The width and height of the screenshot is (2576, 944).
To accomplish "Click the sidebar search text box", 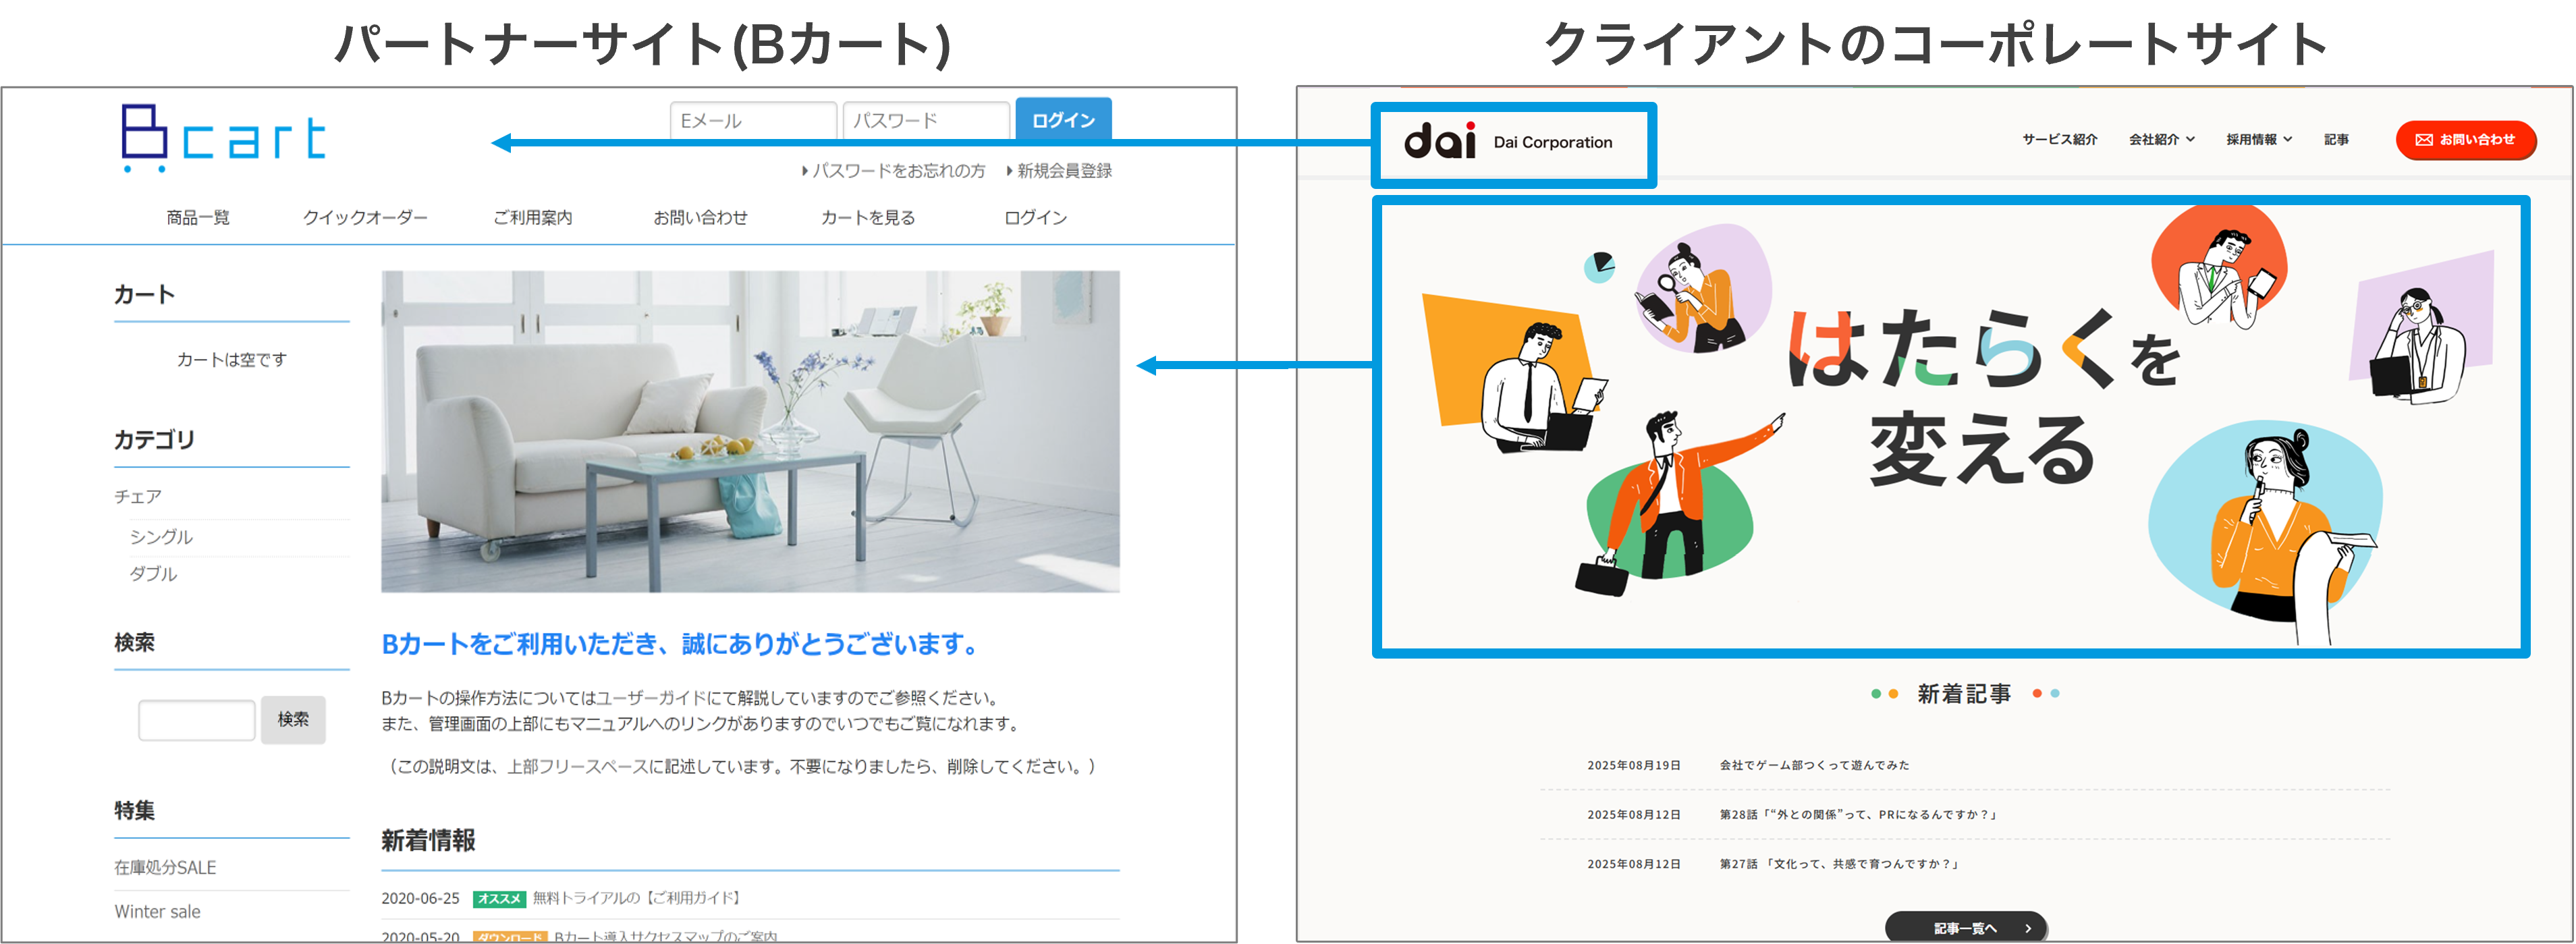I will click(x=197, y=720).
